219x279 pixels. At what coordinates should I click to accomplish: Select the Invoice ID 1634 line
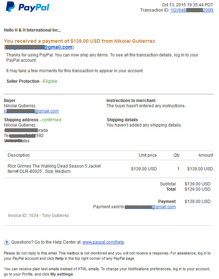point(38,216)
